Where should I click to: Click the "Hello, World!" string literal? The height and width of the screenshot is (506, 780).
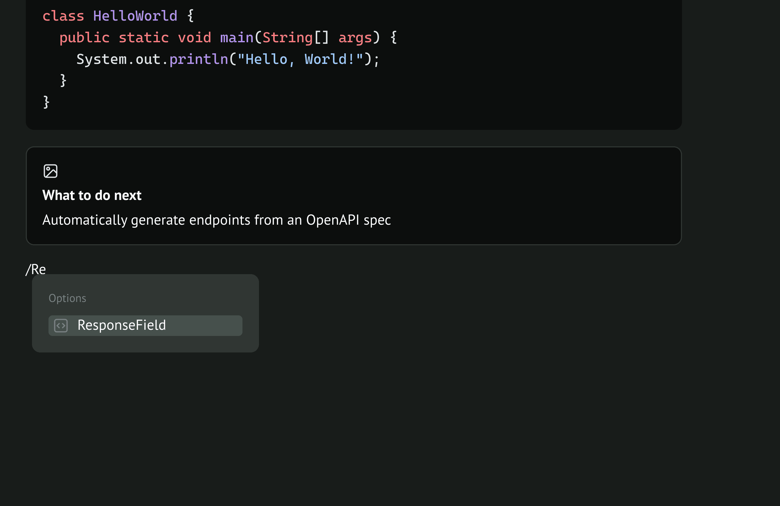(x=300, y=59)
